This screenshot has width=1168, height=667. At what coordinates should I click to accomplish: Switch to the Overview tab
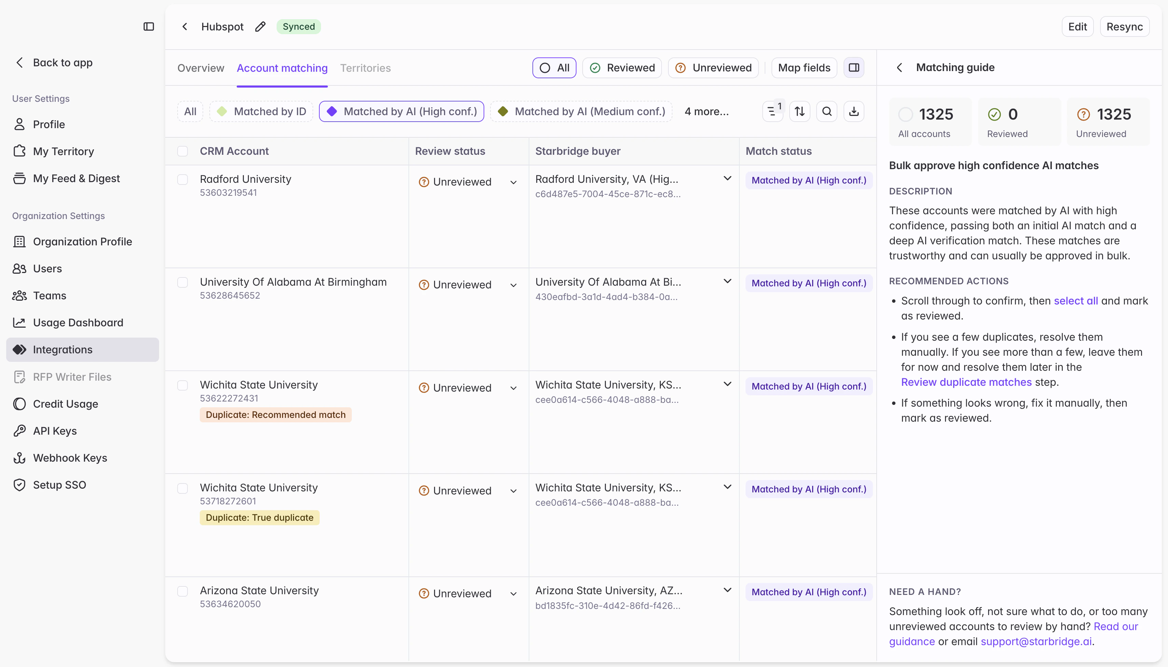(x=200, y=68)
